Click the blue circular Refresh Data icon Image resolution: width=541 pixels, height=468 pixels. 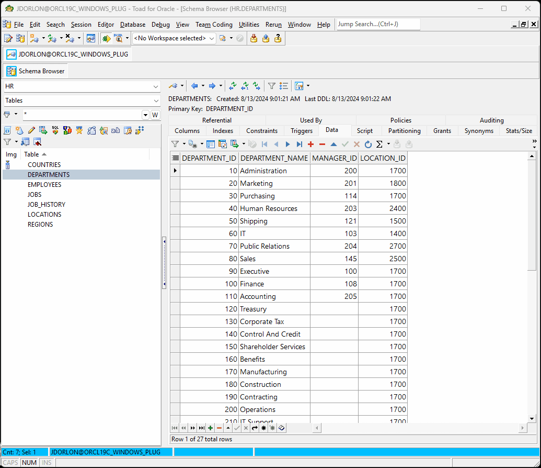pos(368,144)
